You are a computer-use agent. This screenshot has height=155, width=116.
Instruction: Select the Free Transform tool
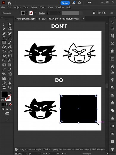(10, 56)
